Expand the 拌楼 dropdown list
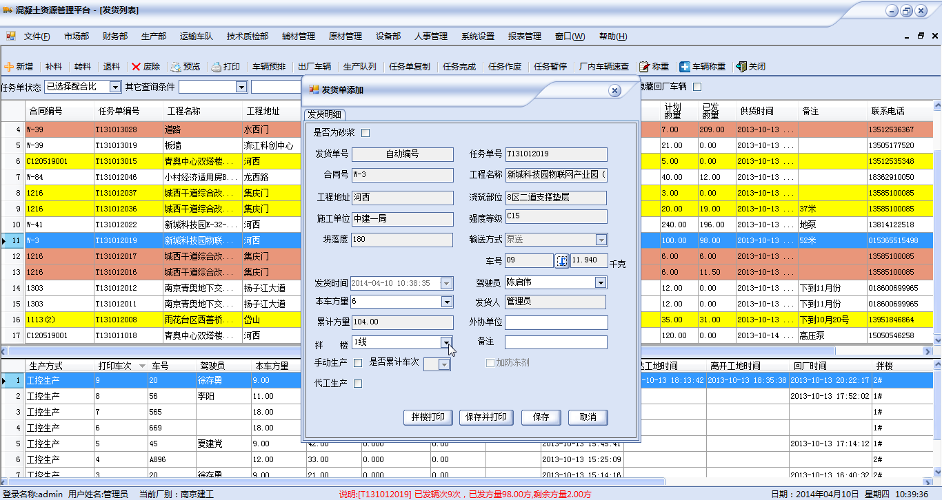The image size is (942, 500). tap(447, 342)
